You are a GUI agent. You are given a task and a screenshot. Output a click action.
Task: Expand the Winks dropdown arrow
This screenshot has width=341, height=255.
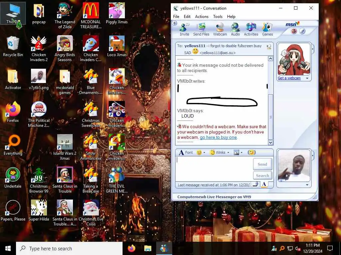pos(228,153)
